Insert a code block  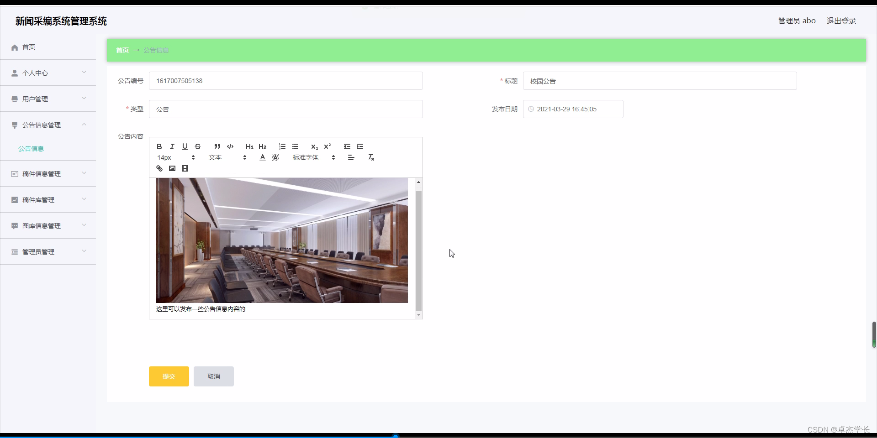click(230, 146)
